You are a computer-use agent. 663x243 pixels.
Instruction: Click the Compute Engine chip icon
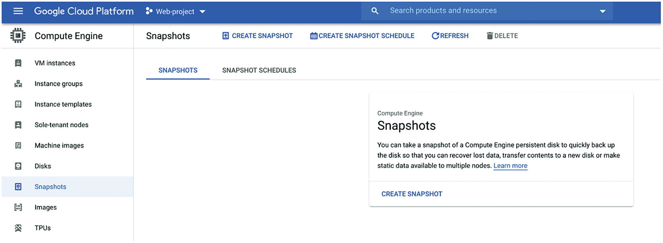18,36
